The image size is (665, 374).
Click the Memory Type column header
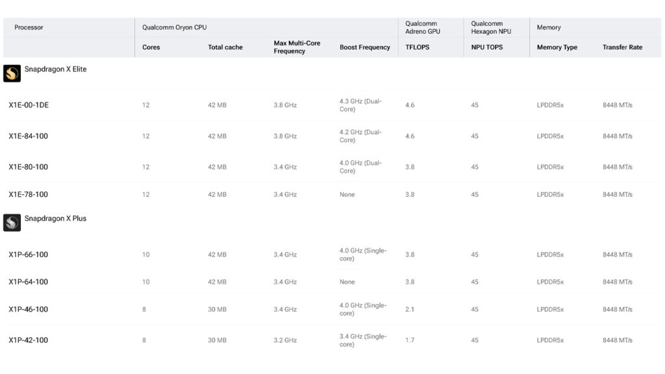click(557, 47)
